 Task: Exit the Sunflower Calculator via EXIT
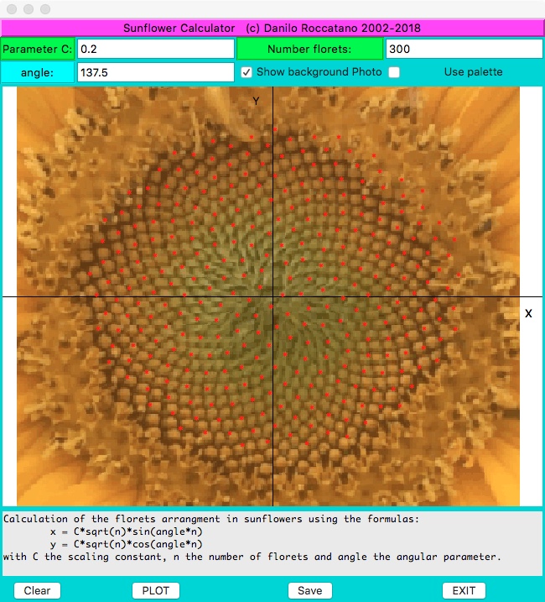click(464, 590)
